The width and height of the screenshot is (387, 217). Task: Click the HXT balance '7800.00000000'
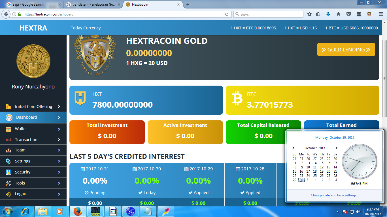tap(122, 105)
